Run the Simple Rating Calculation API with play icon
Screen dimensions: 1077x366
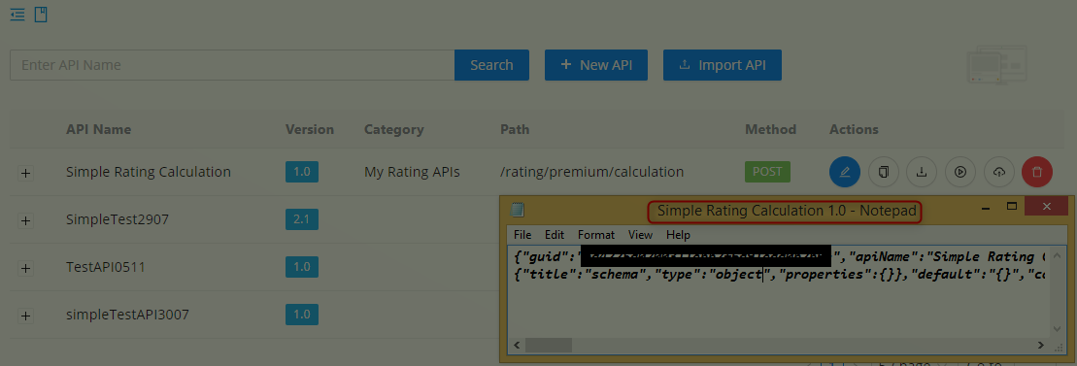960,172
